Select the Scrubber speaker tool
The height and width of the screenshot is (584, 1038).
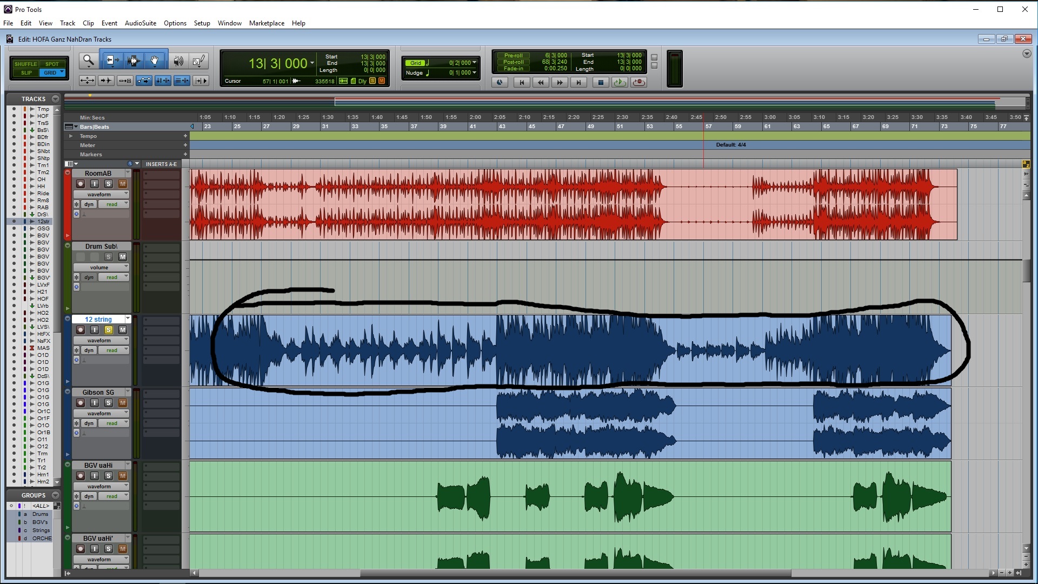[178, 61]
